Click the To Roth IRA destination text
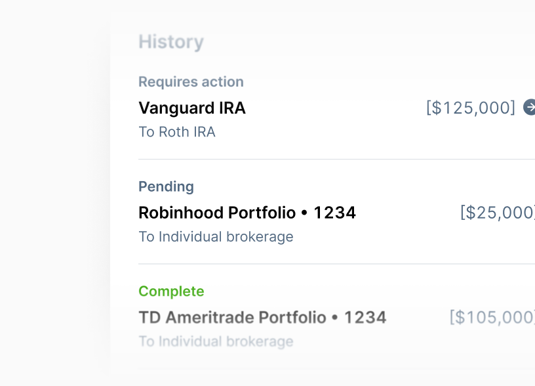The height and width of the screenshot is (386, 535). [x=177, y=132]
